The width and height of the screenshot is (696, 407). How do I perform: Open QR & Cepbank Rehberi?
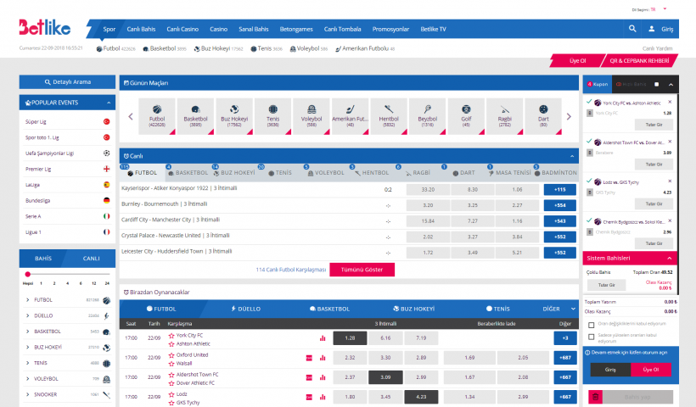639,61
